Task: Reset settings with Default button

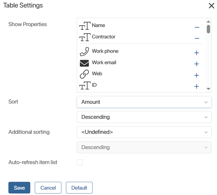Action: click(79, 188)
